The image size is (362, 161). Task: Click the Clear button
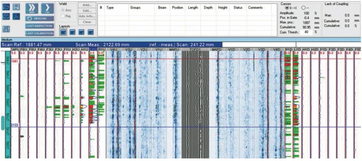pos(87,22)
